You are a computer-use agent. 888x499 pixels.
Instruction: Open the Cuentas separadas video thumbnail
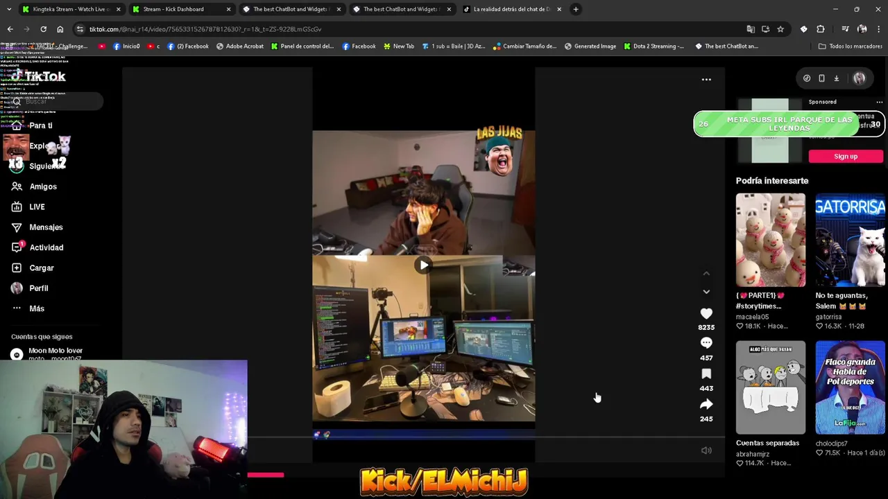pos(771,387)
